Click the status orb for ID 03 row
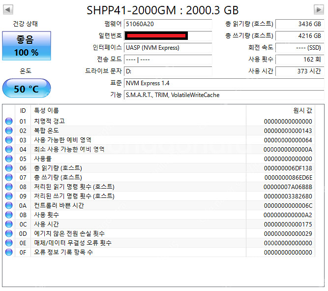This screenshot has height=291, width=328. tap(9, 140)
